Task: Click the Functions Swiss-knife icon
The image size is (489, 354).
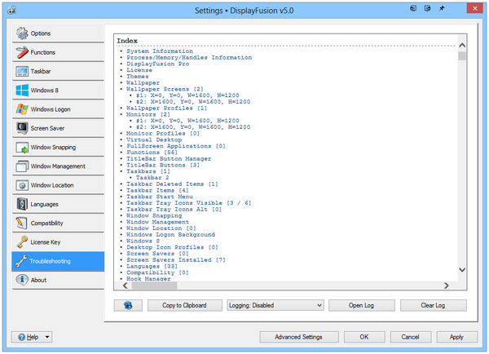Action: coord(22,52)
